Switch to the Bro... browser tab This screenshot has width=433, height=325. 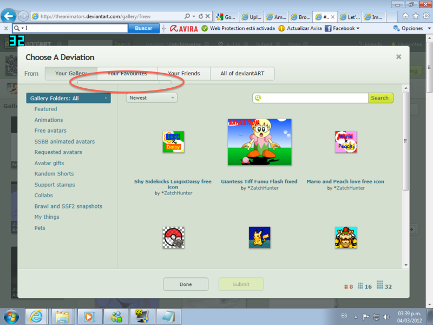(x=300, y=17)
